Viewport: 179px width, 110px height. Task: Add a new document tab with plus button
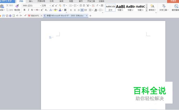point(90,16)
